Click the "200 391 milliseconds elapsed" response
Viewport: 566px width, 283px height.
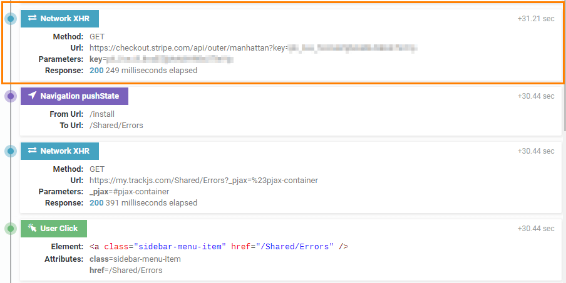coord(143,203)
